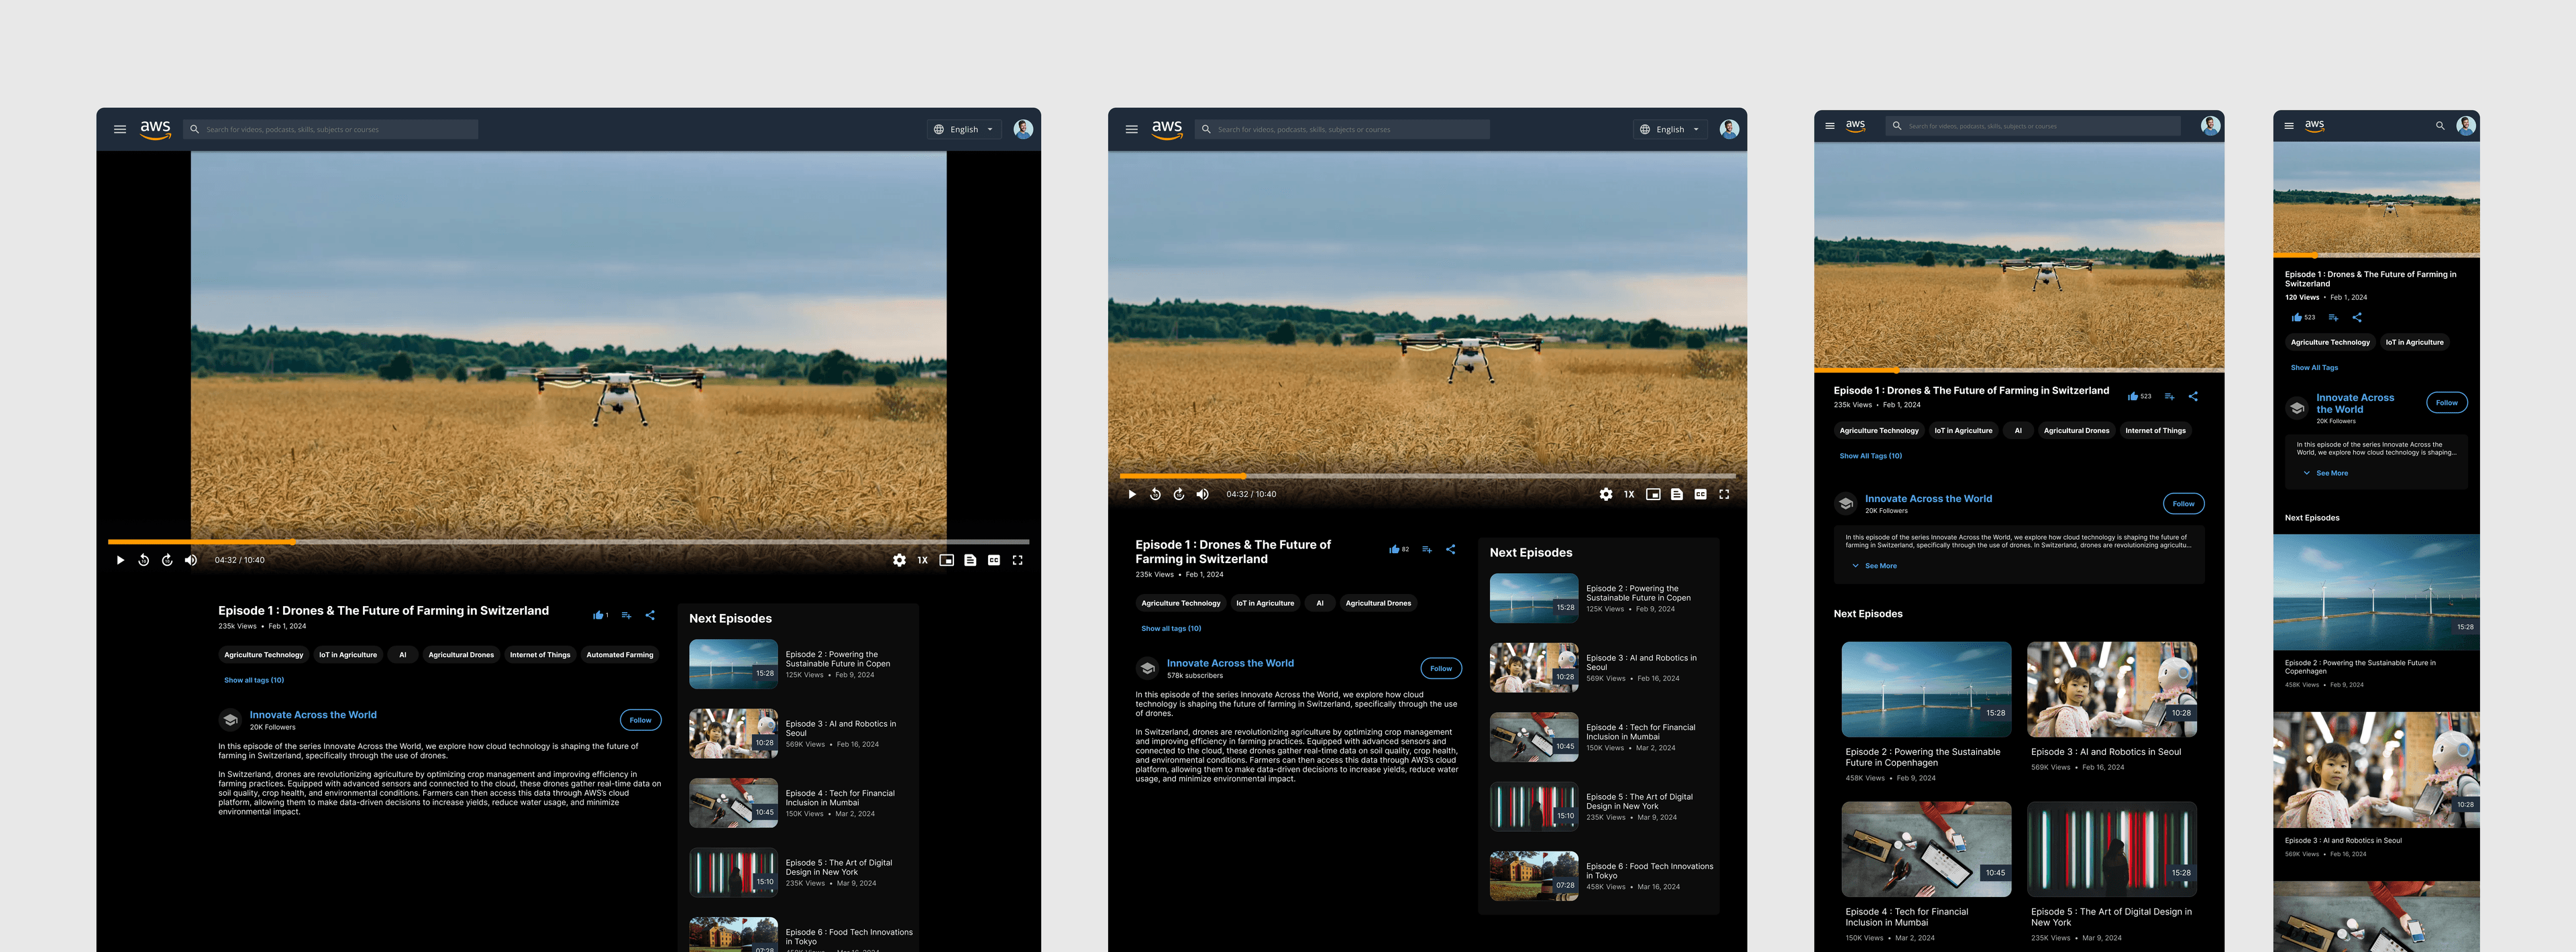Open Episode 5 New York title in first frame list
2576x952 pixels.
point(838,867)
